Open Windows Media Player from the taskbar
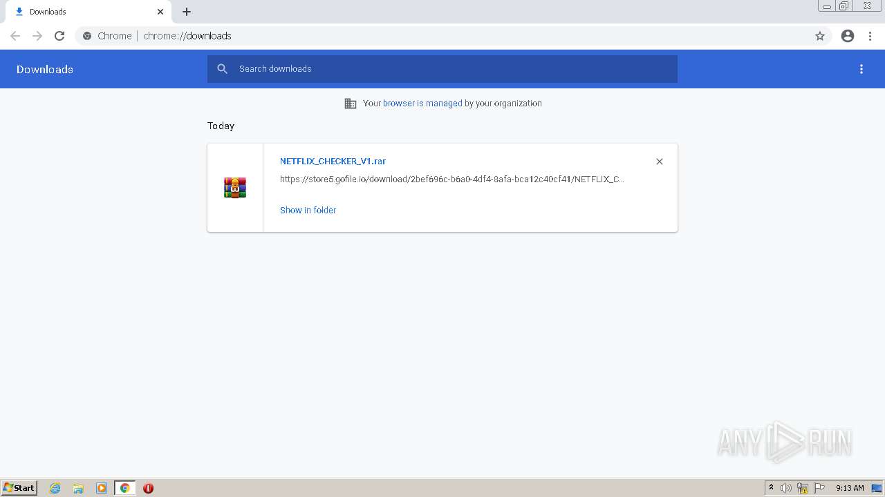The width and height of the screenshot is (885, 497). 102,488
